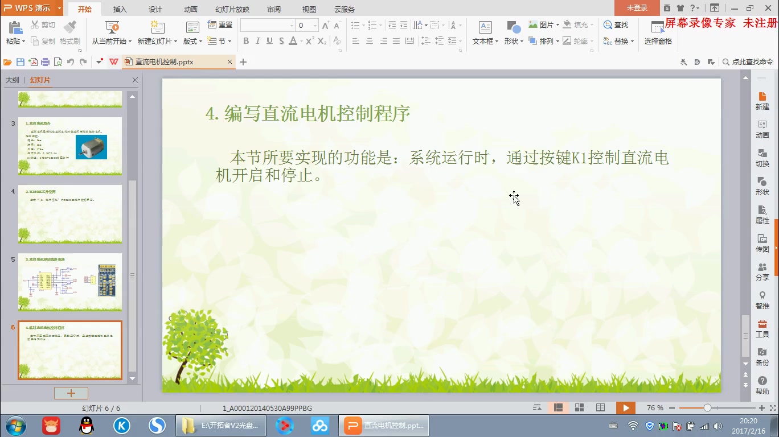The image size is (779, 437).
Task: Open the font color dropdown arrow
Action: click(301, 41)
